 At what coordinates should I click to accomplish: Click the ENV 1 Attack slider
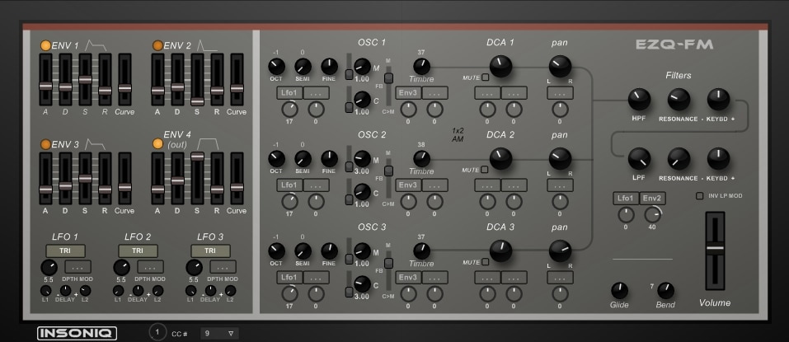coord(45,79)
